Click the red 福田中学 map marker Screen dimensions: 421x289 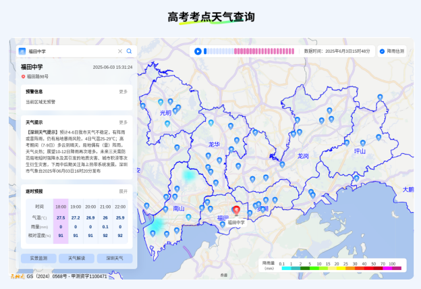coord(236,211)
